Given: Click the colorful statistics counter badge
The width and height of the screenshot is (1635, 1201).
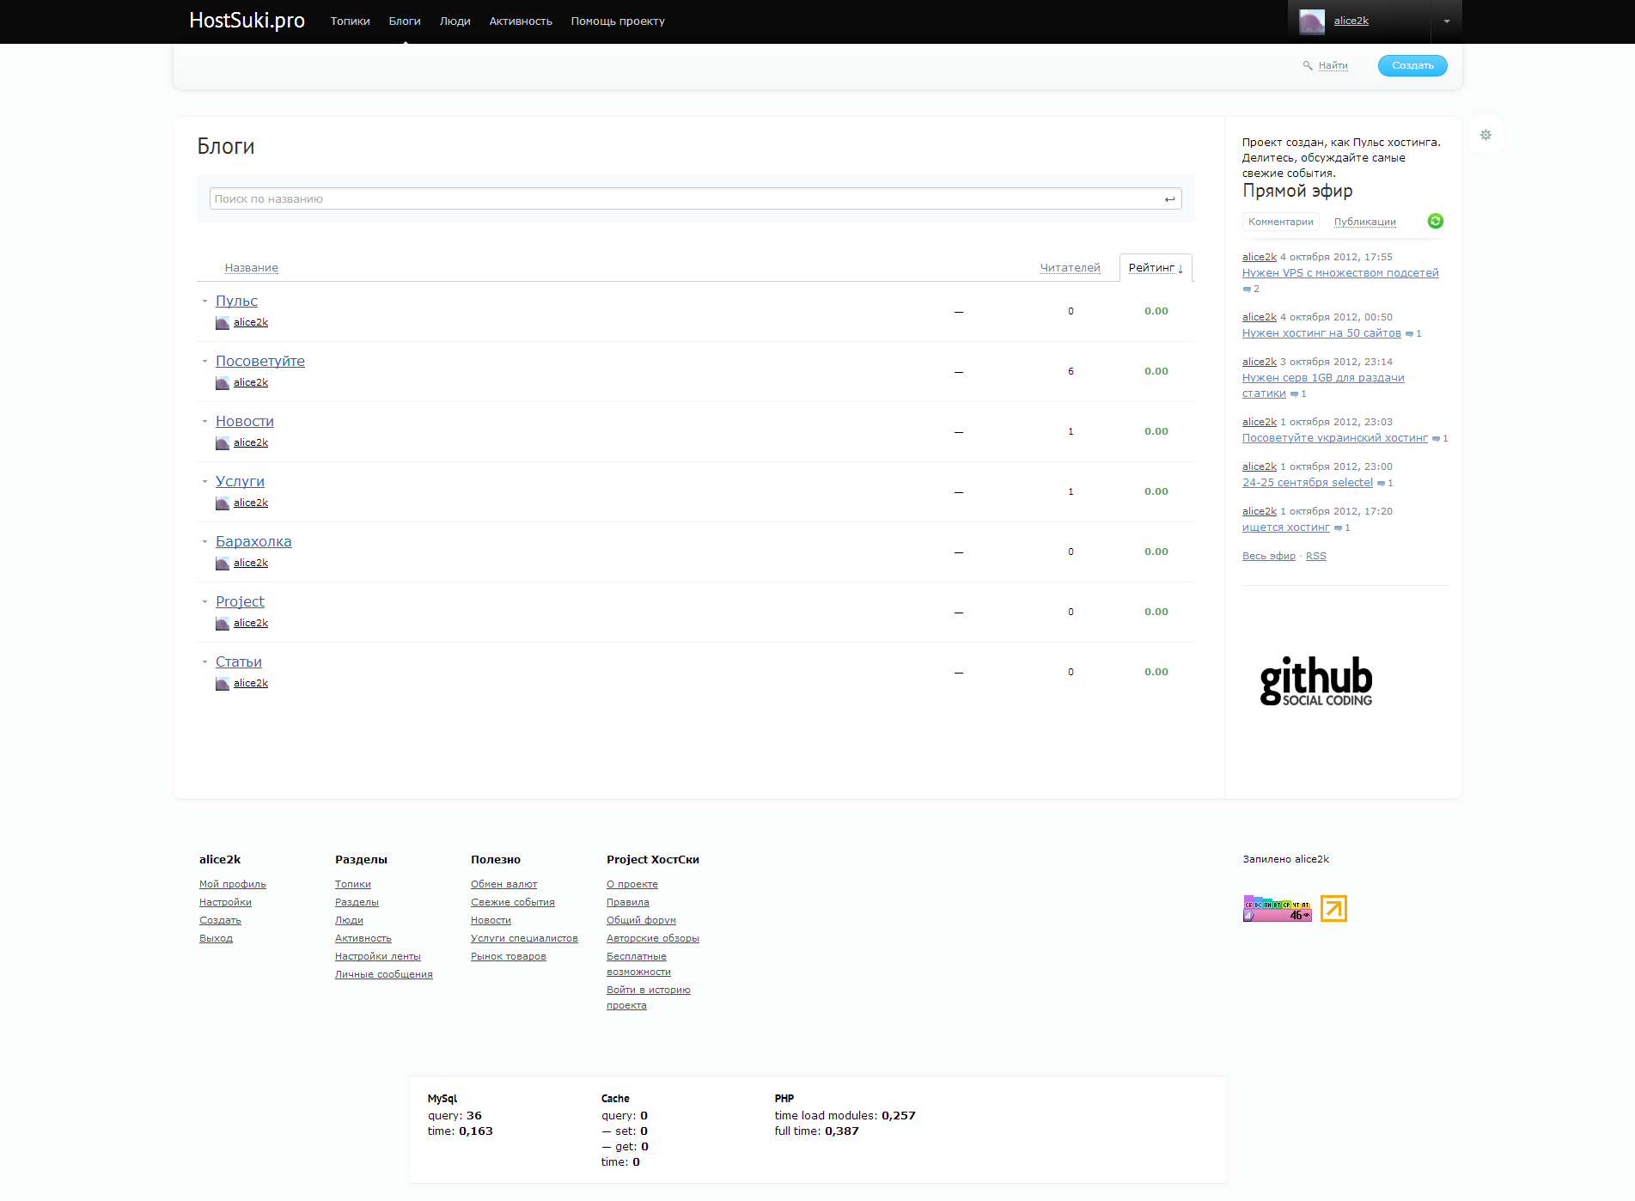Looking at the screenshot, I should (x=1277, y=908).
